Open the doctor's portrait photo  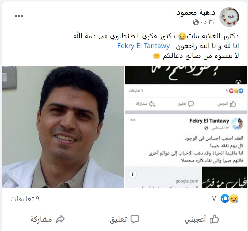tap(63, 127)
